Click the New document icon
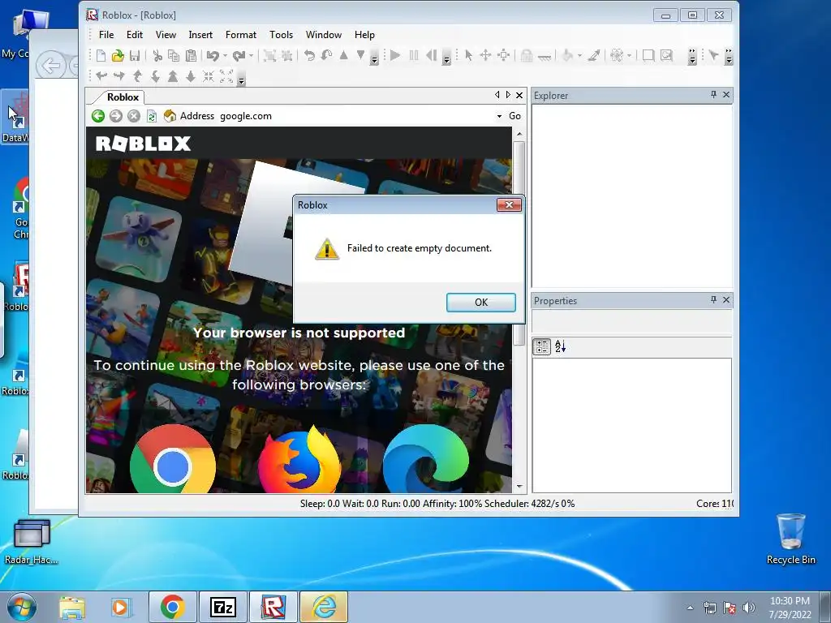 (x=101, y=55)
